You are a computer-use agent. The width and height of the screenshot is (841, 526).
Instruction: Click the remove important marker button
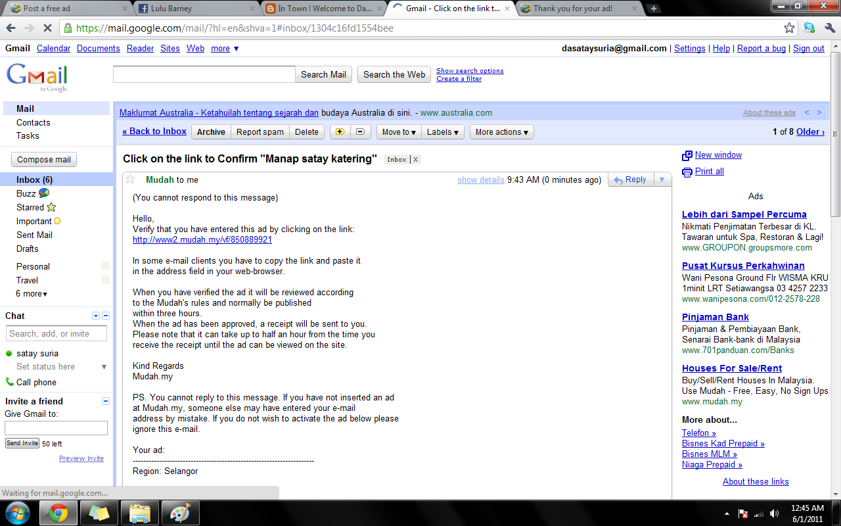(360, 131)
